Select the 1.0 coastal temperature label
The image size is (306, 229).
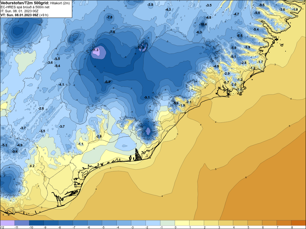point(240,89)
